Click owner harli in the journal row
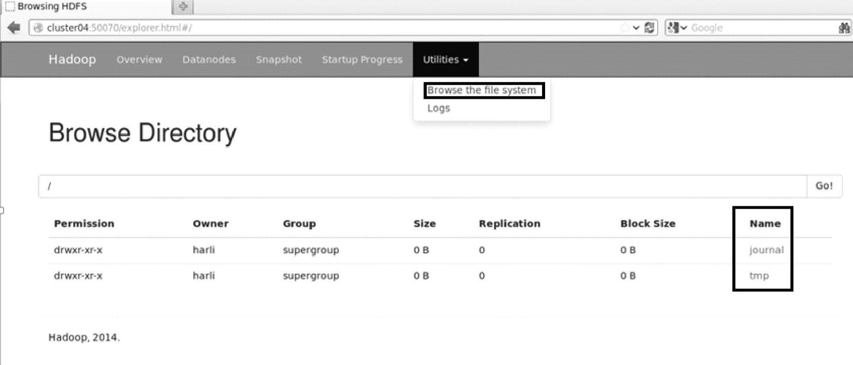The height and width of the screenshot is (365, 853). pyautogui.click(x=204, y=250)
